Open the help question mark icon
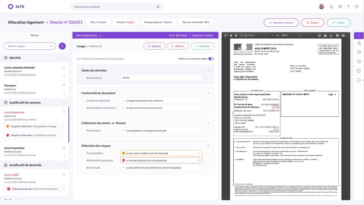The height and width of the screenshot is (205, 364). [348, 7]
